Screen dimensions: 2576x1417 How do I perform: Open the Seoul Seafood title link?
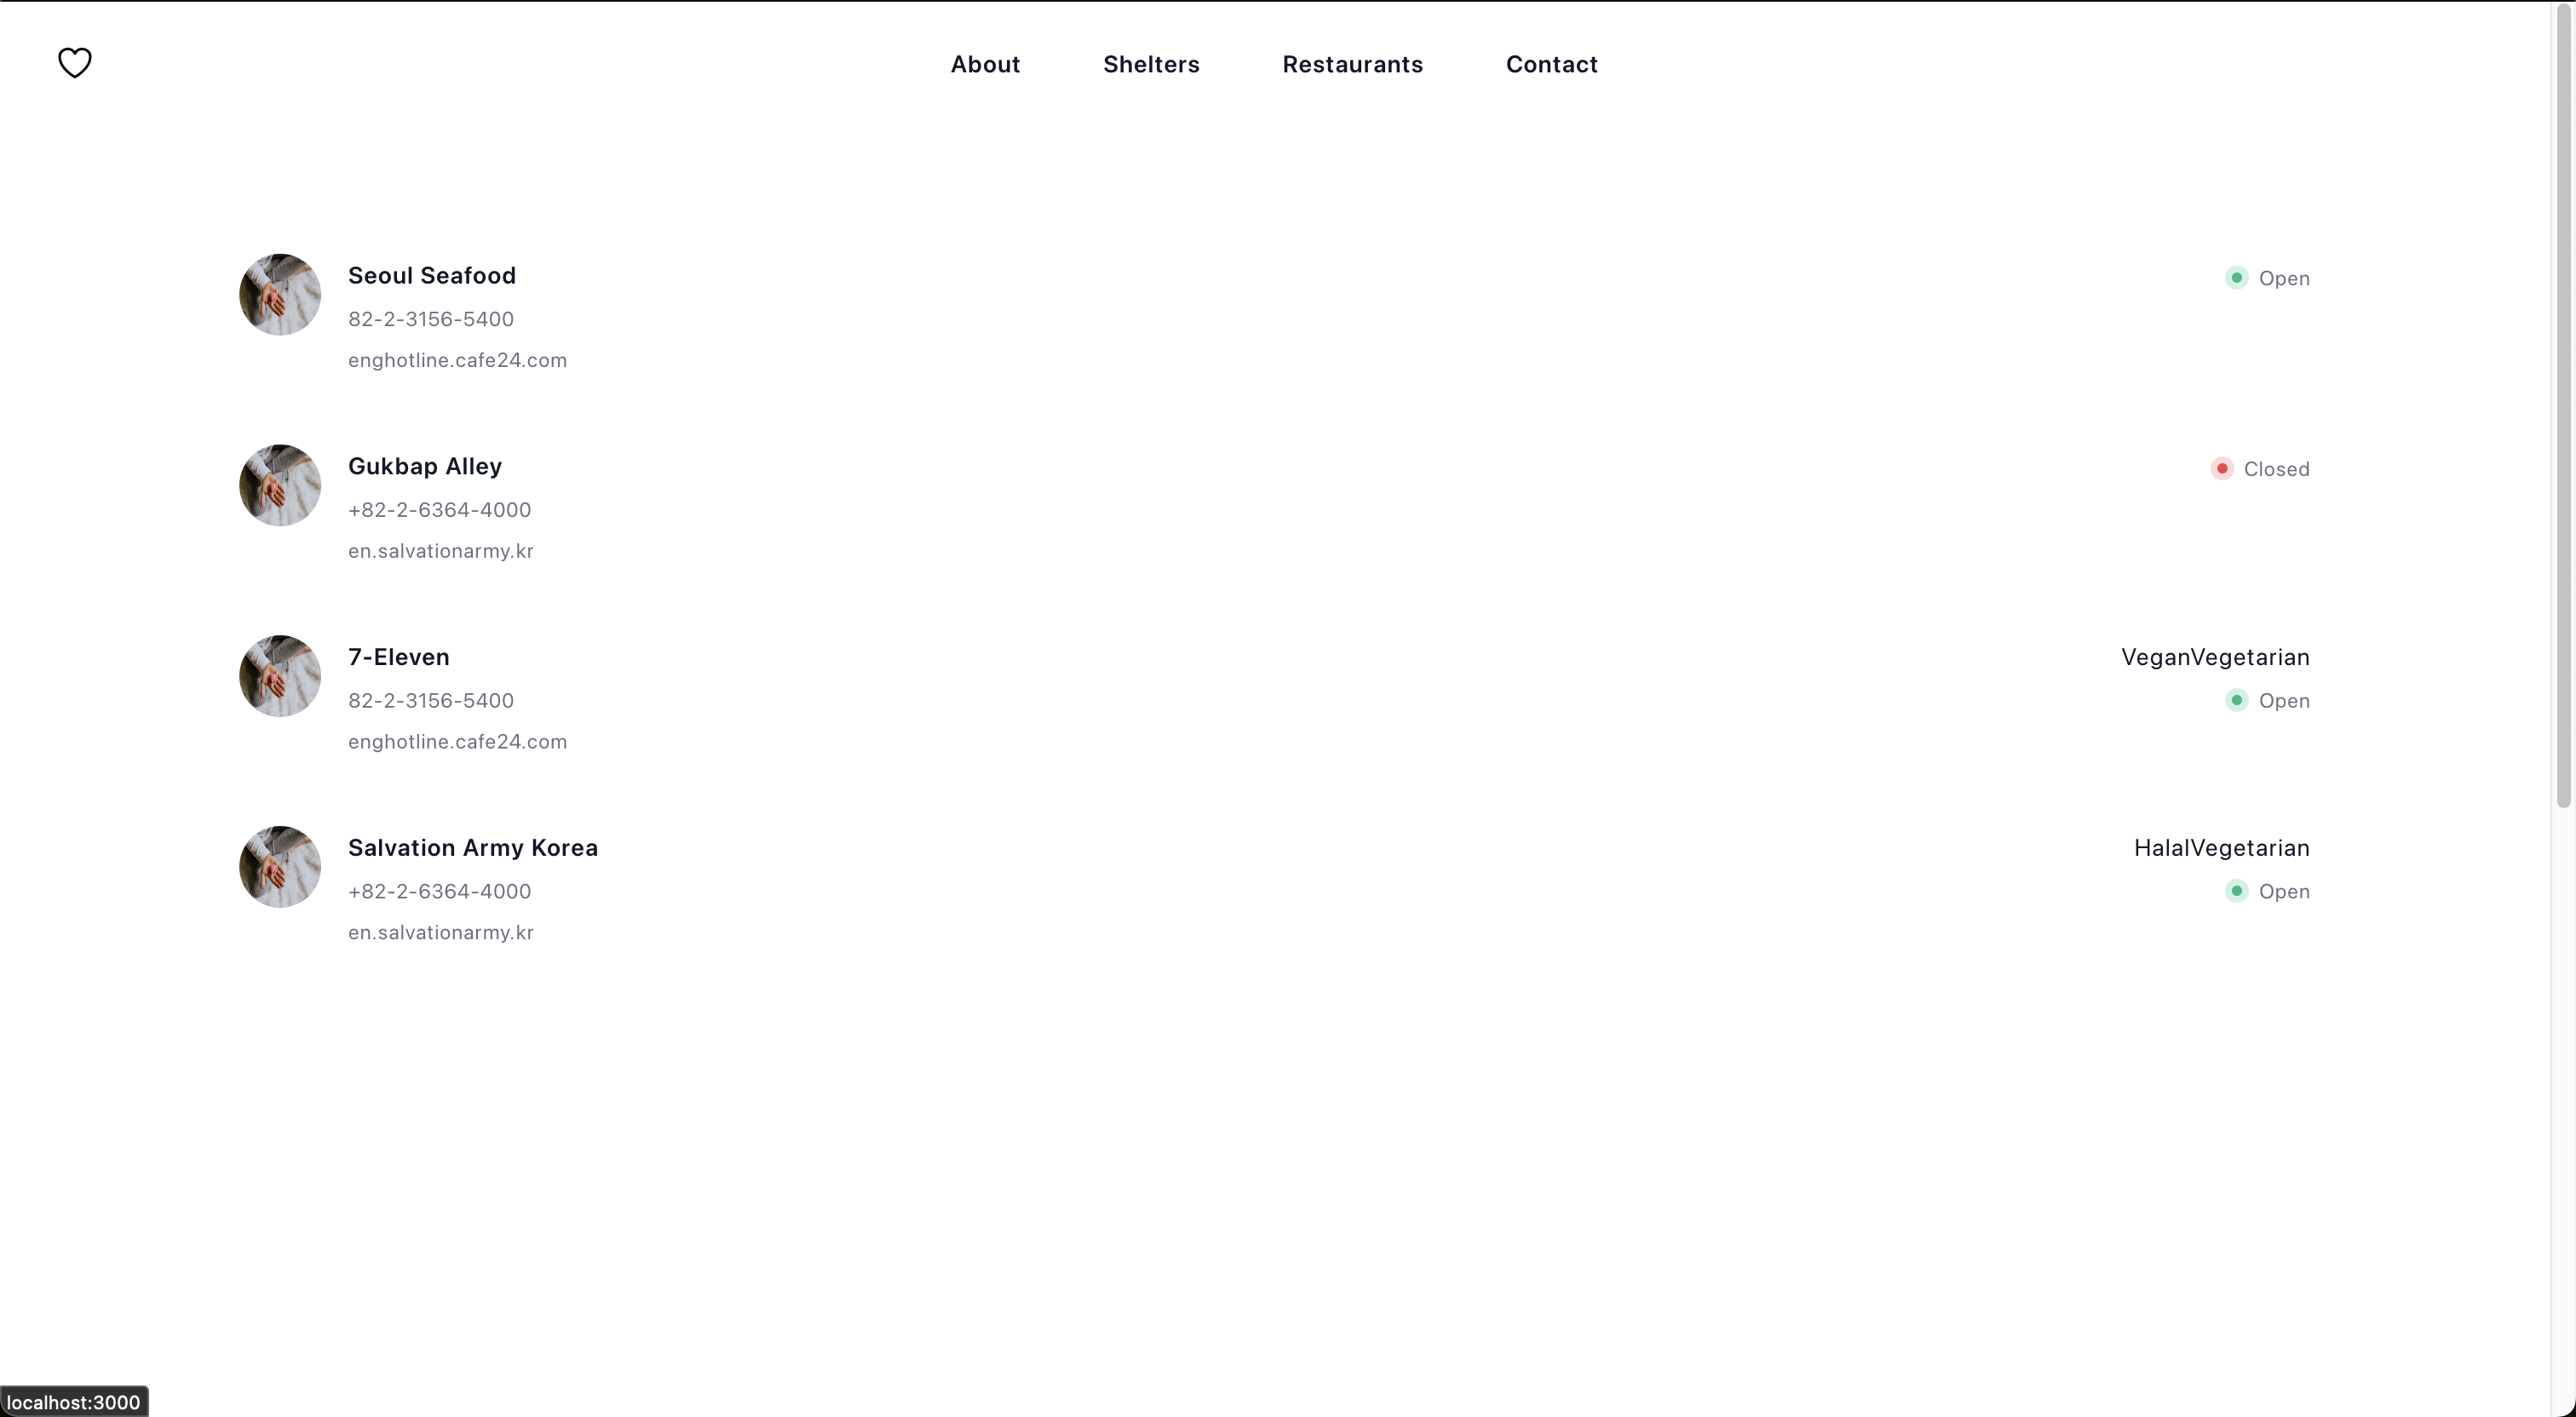point(431,276)
